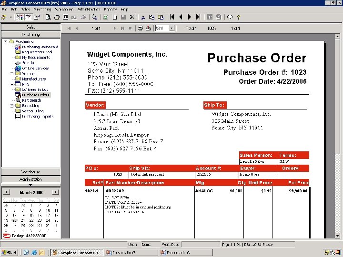
Task: Export the report from report viewer toolbar
Action: [148, 28]
